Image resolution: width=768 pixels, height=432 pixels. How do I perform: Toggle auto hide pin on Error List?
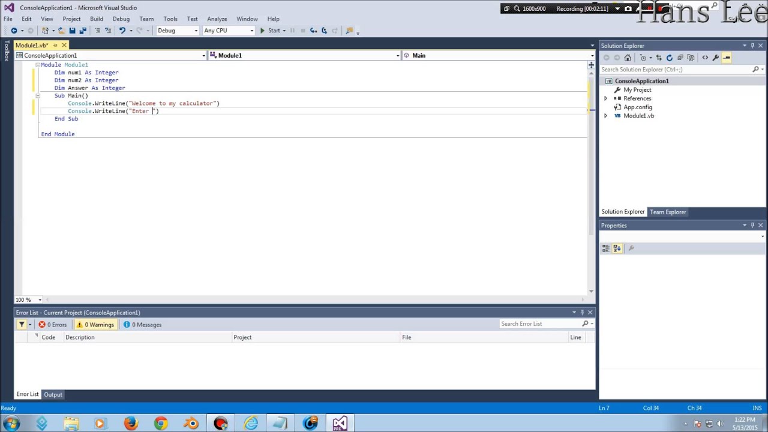582,313
